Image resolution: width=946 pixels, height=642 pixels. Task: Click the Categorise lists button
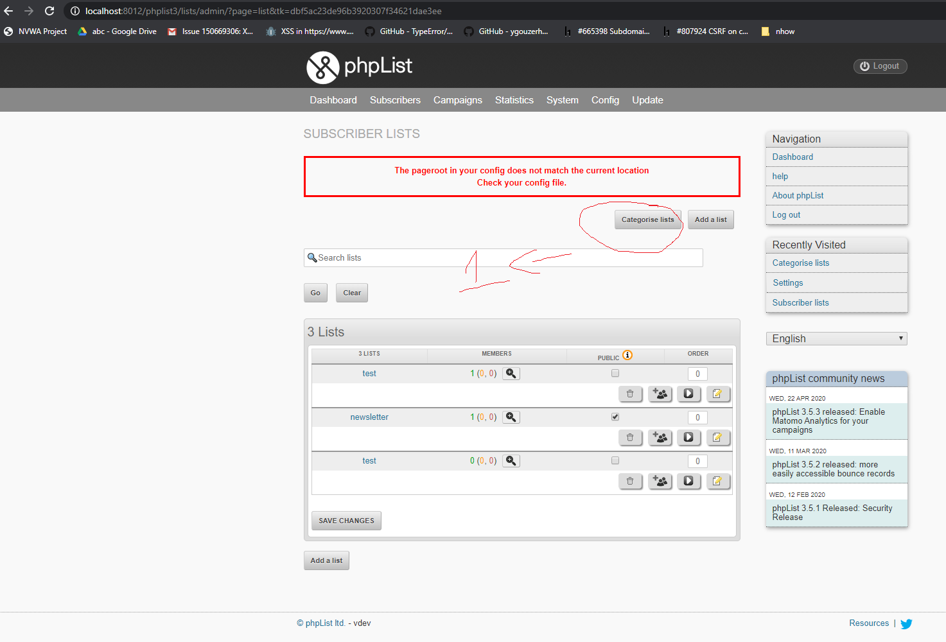pyautogui.click(x=647, y=220)
